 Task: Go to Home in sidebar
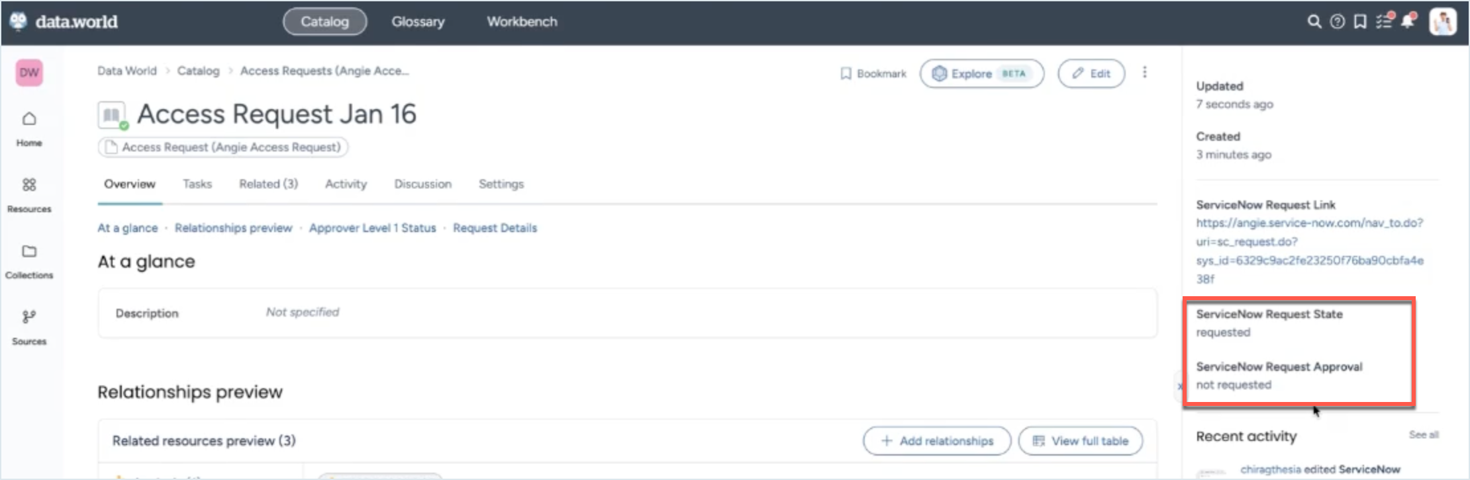(29, 128)
